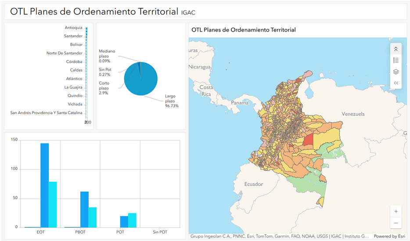Click the Powered by Esri link

tap(389, 237)
